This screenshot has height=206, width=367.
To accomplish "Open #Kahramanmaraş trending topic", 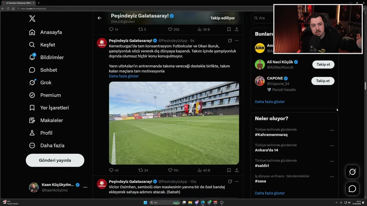I will (271, 135).
